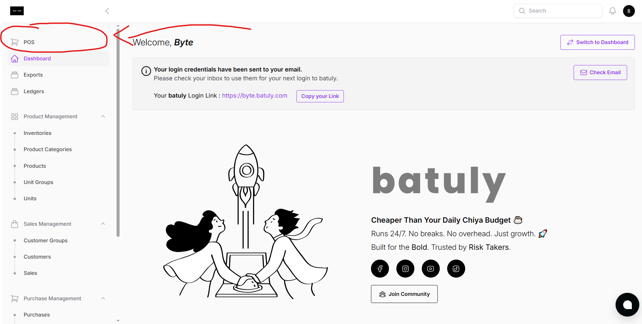
Task: Click the Search input field
Action: pos(558,11)
